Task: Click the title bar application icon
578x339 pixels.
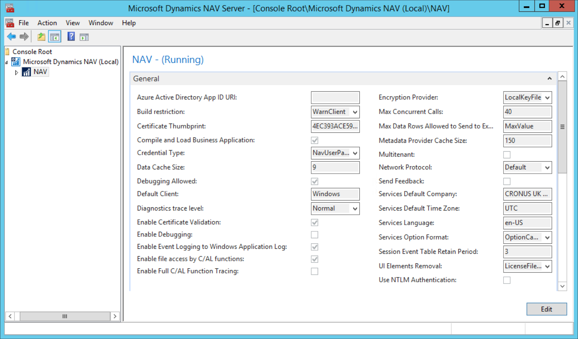Action: [10, 8]
